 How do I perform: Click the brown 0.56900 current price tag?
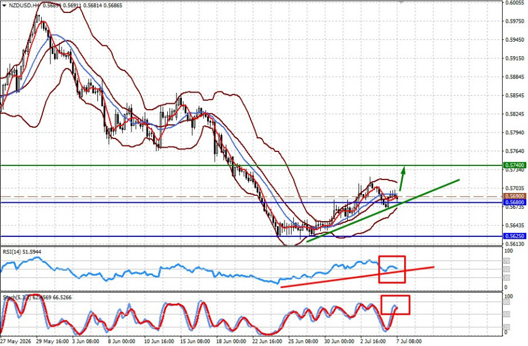tap(515, 196)
